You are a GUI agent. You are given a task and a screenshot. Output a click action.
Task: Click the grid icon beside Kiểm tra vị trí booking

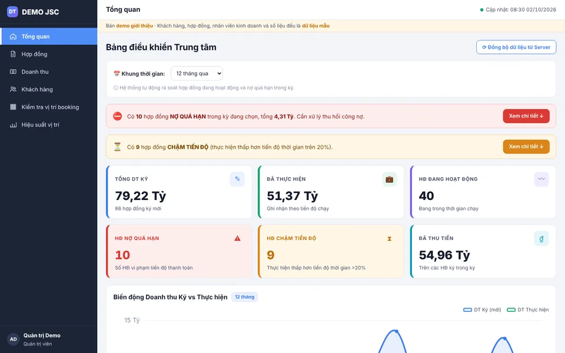[14, 107]
